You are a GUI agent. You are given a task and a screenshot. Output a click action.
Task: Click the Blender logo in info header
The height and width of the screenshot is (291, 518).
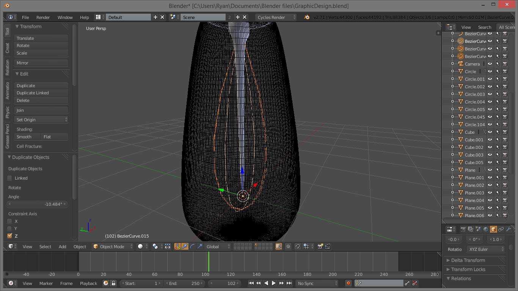click(x=307, y=17)
